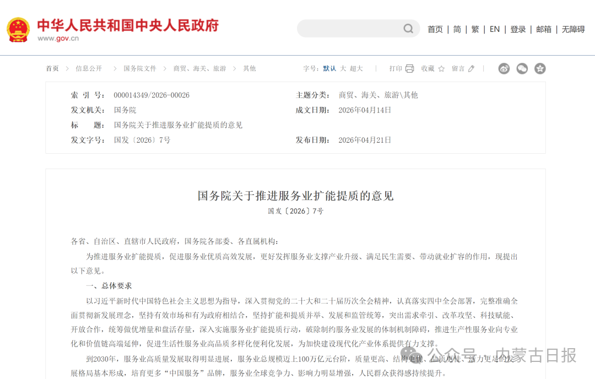Screen dimensions: 595x379
Task: Click the favorite star outline icon
Action: [x=441, y=69]
